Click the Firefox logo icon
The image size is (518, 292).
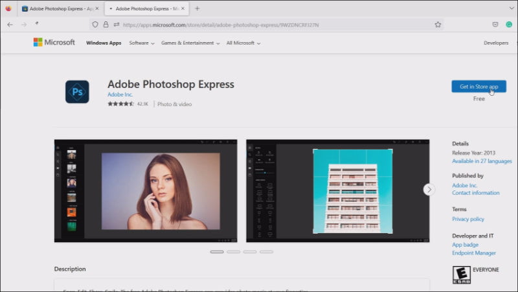pos(8,8)
